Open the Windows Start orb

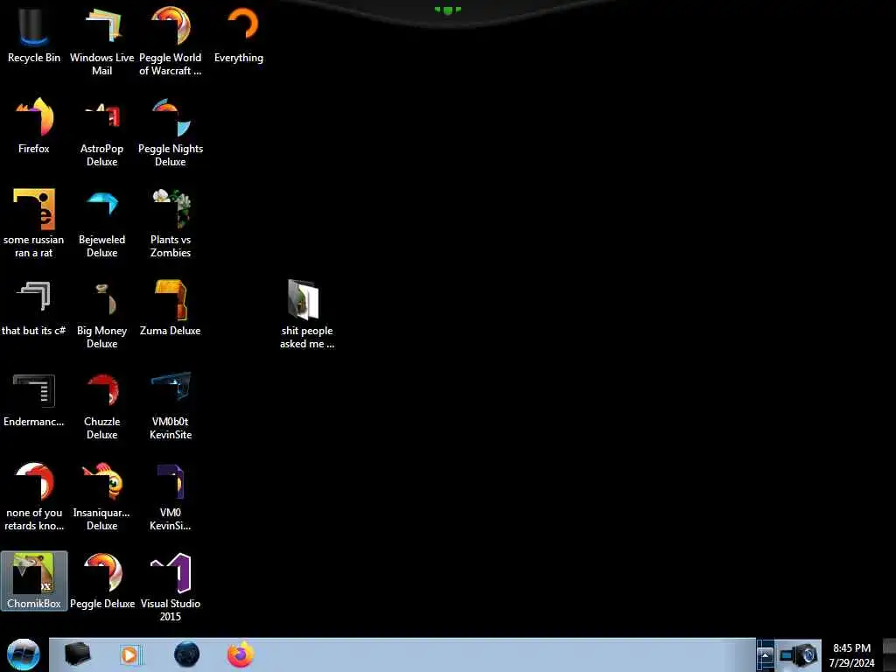point(24,654)
